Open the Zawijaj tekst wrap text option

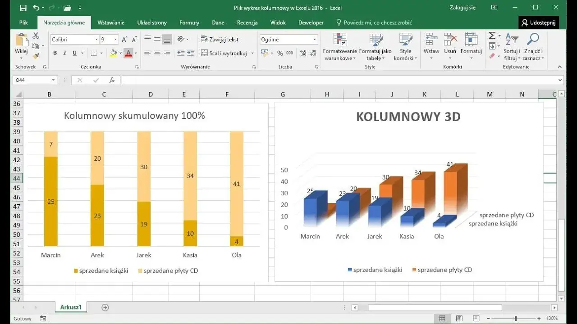[220, 39]
